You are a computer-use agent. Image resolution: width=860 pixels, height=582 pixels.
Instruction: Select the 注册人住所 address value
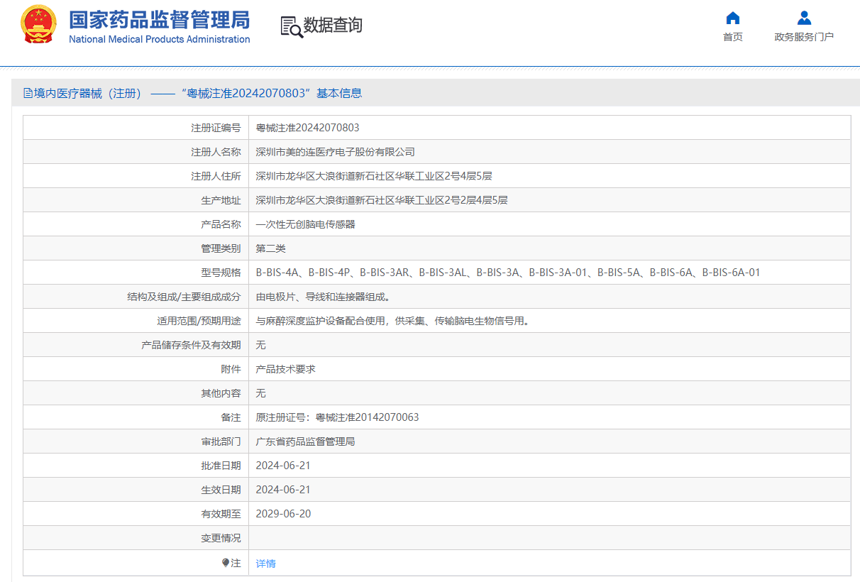374,176
